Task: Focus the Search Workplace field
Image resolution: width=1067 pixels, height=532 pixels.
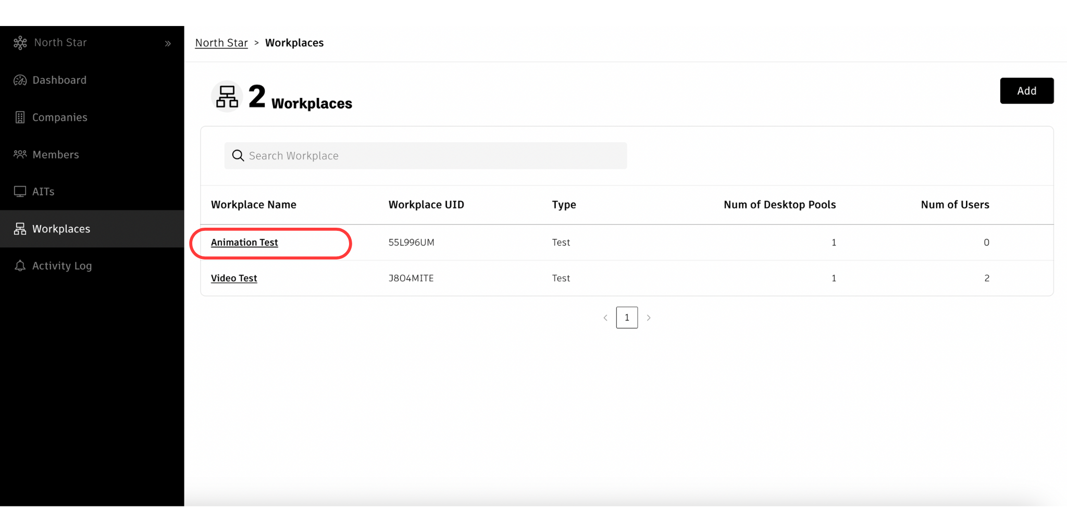Action: coord(432,156)
